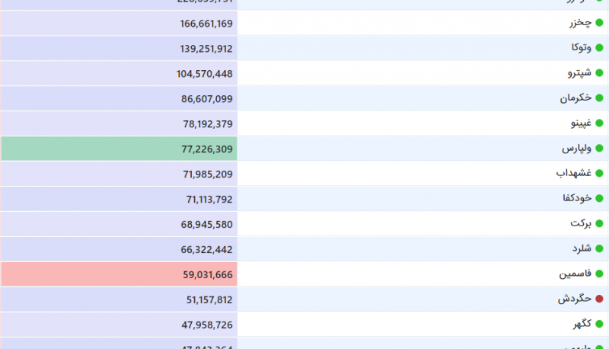
Task: Open the غپینو symbol
Action: click(581, 123)
